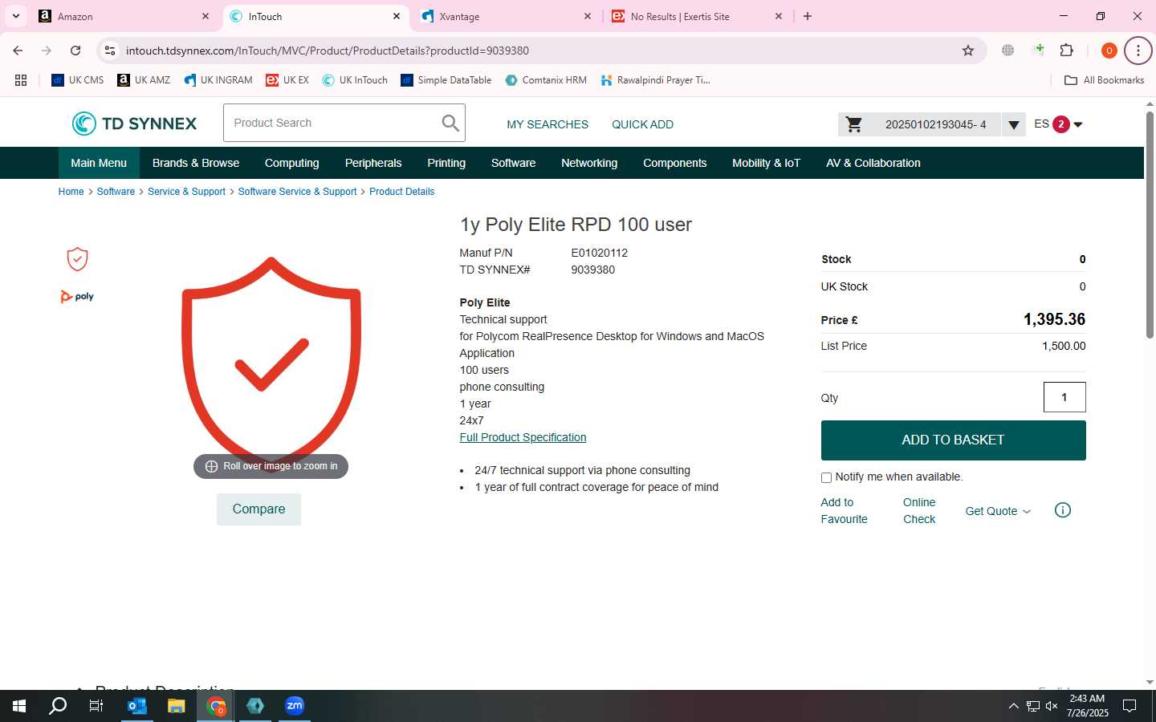Screen dimensions: 1156x722
Task: Open AV & Collaboration menu
Action: click(x=873, y=163)
